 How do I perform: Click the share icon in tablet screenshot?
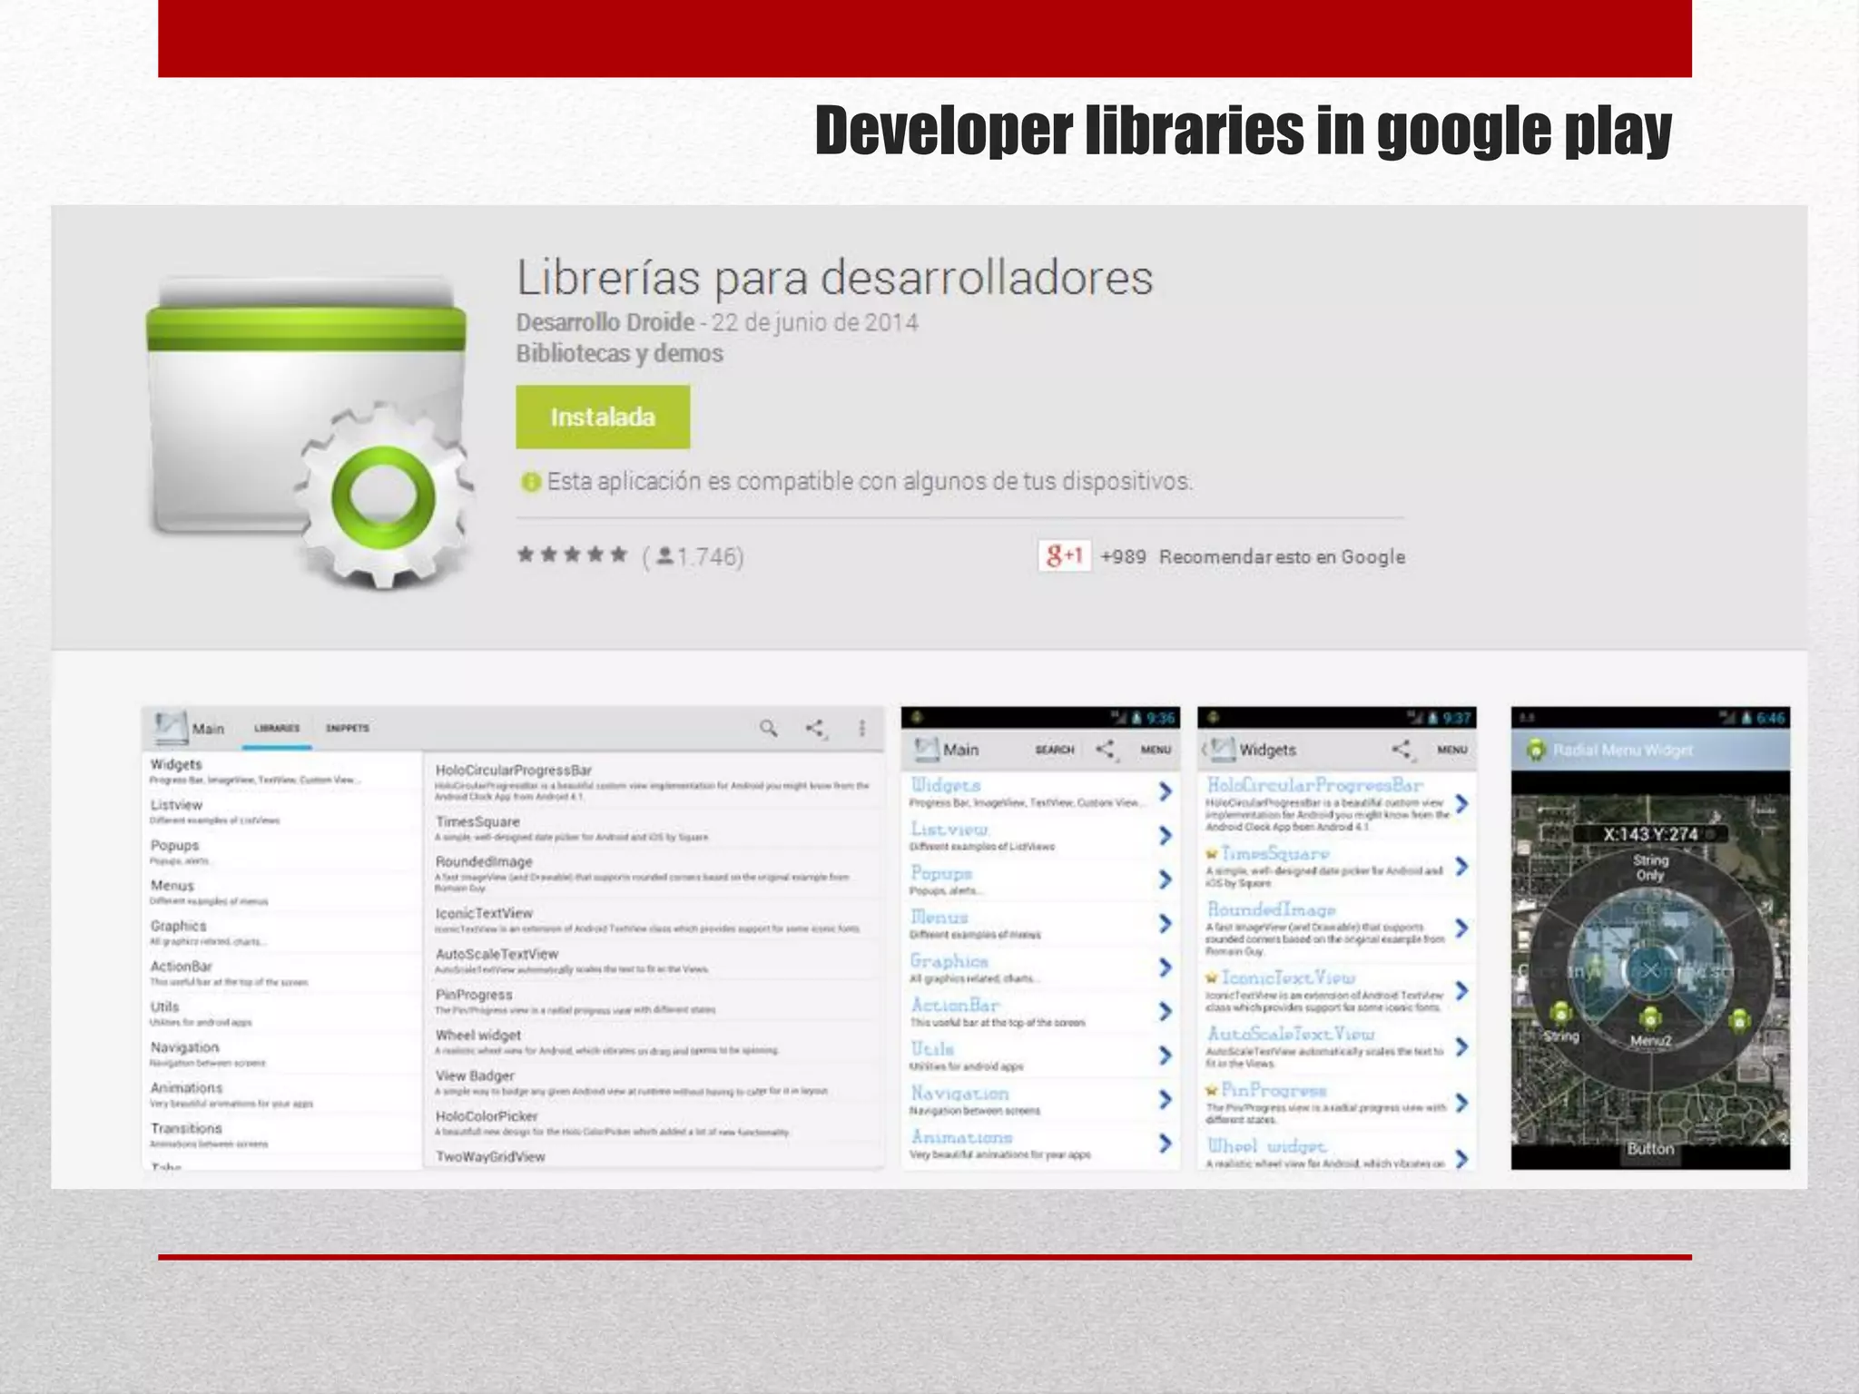click(815, 728)
